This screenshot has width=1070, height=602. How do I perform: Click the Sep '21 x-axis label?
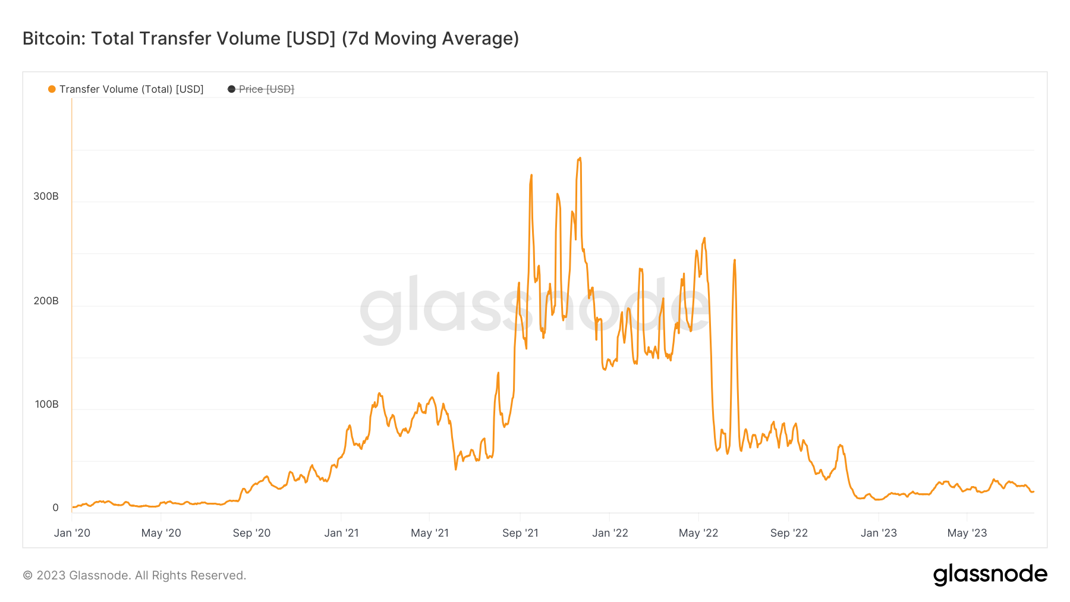click(x=520, y=533)
